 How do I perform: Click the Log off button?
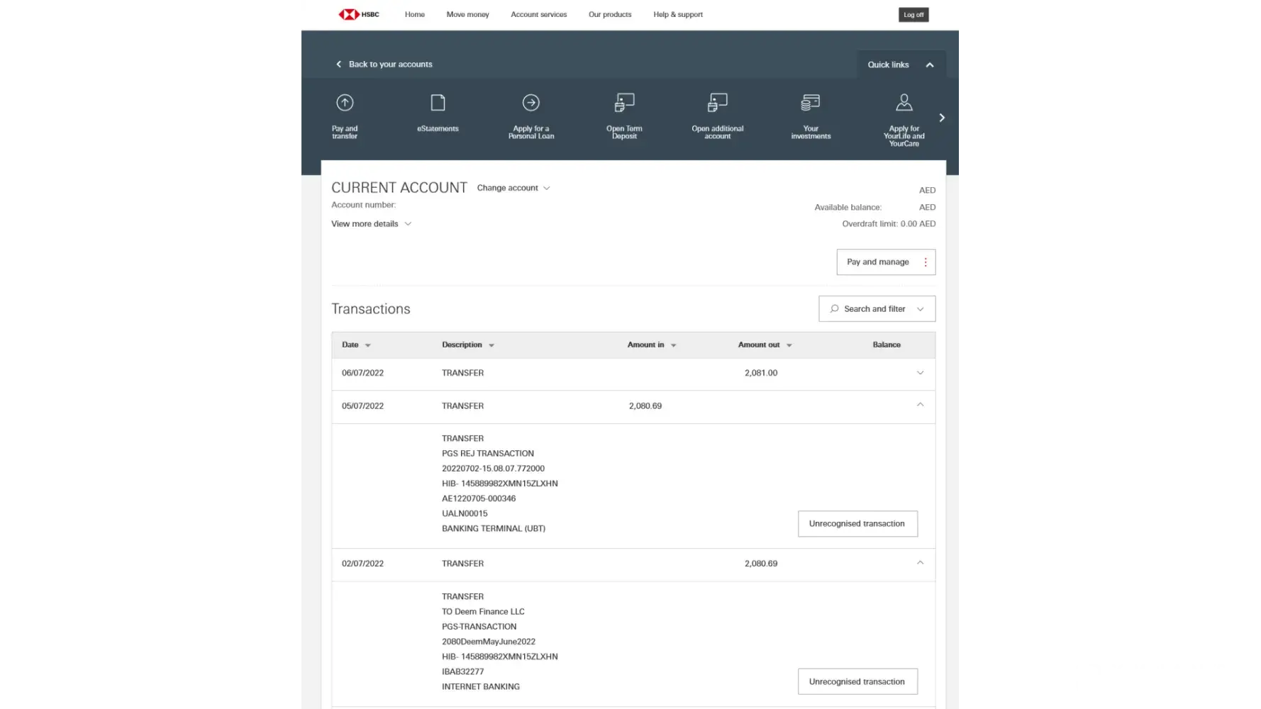pyautogui.click(x=913, y=15)
